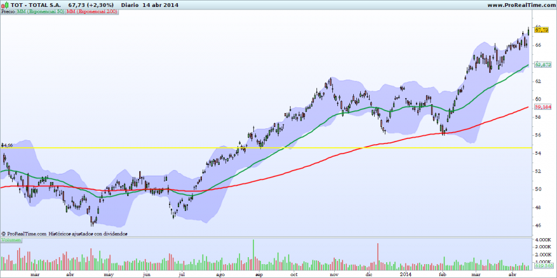Click the 67,73 (+2,30%) quote value

coord(91,5)
